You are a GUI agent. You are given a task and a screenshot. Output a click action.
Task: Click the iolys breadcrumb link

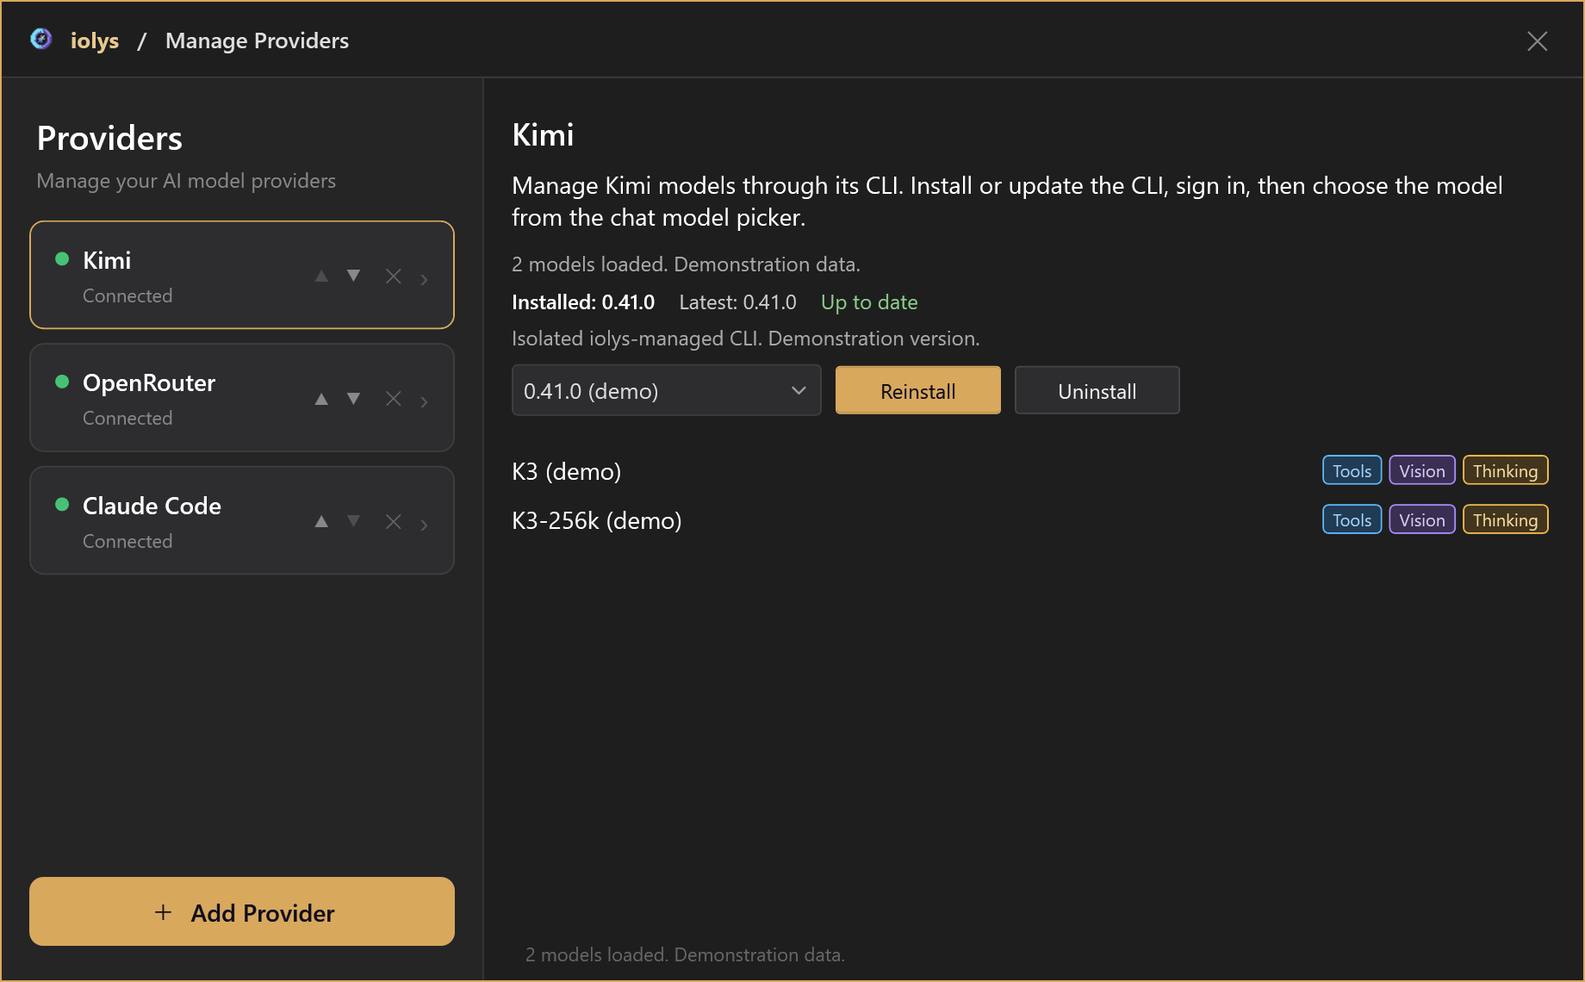click(x=95, y=40)
